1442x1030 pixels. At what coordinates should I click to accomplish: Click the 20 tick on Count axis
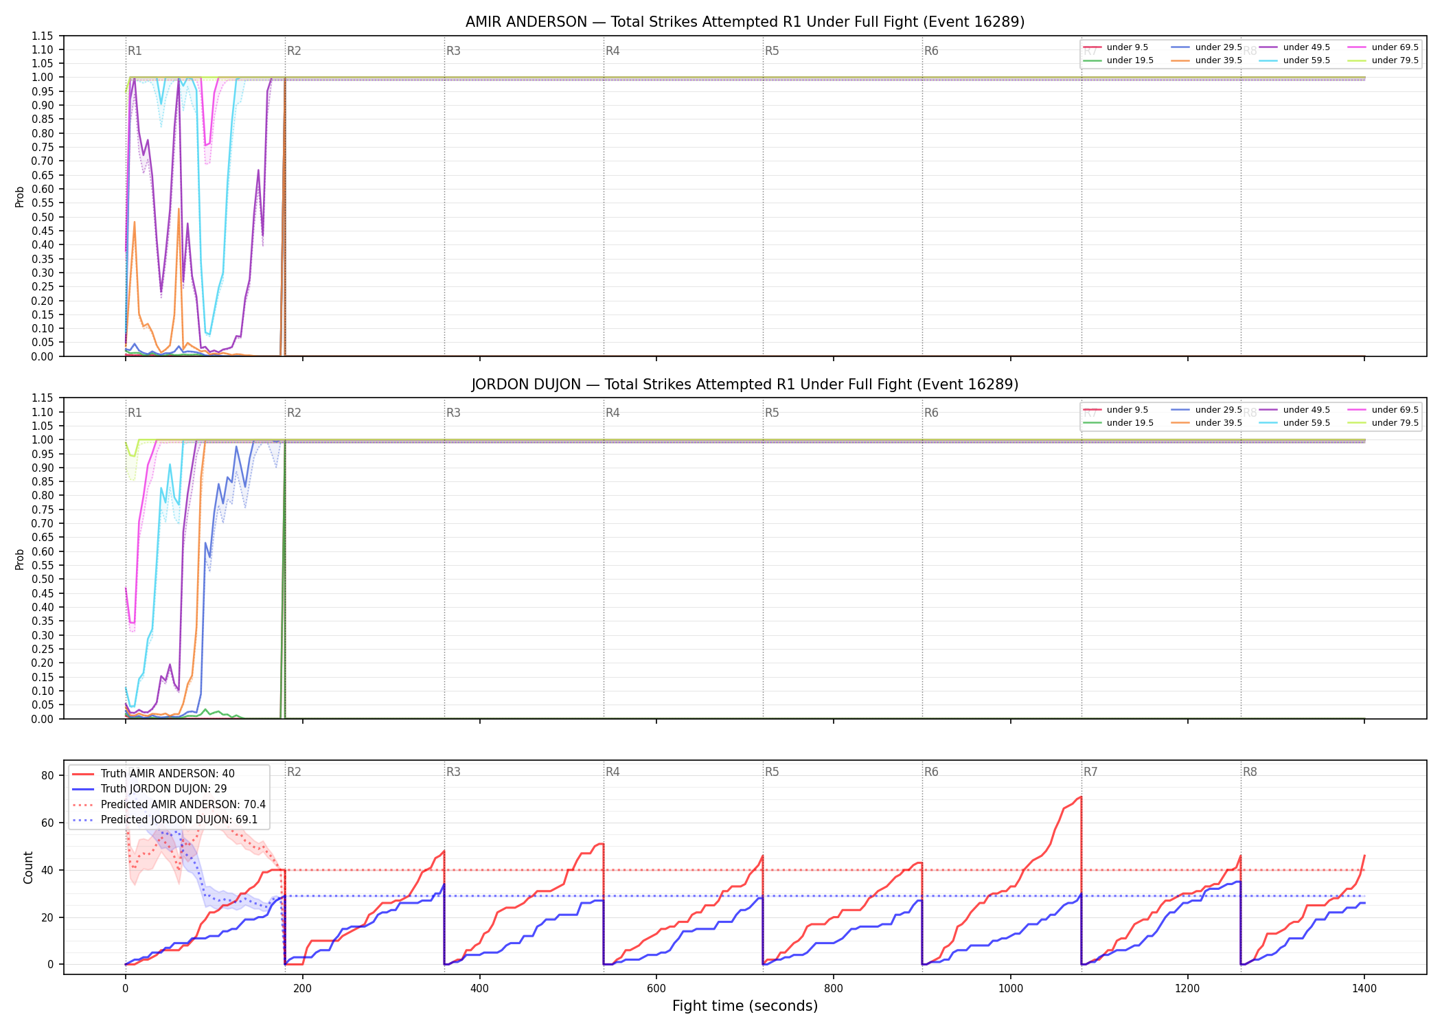coord(47,917)
